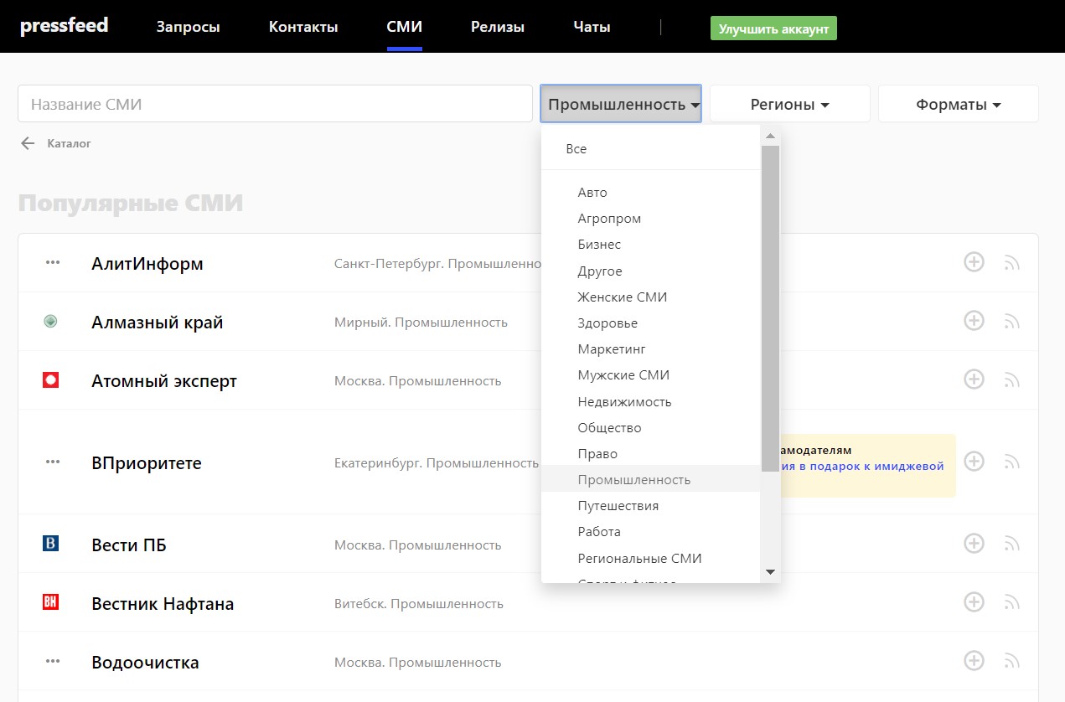This screenshot has width=1065, height=702.
Task: Select Агропром from category list
Action: pos(609,219)
